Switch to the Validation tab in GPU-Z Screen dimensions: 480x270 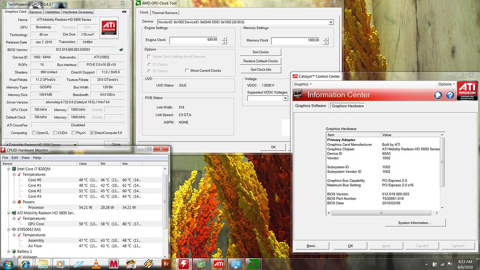52,12
